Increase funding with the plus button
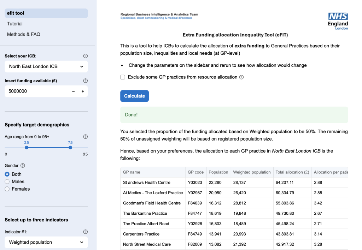The image size is (362, 250). [83, 91]
